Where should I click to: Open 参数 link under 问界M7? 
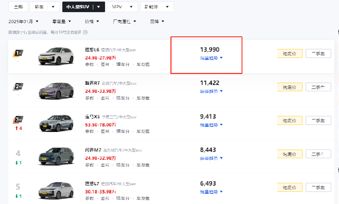pyautogui.click(x=89, y=165)
